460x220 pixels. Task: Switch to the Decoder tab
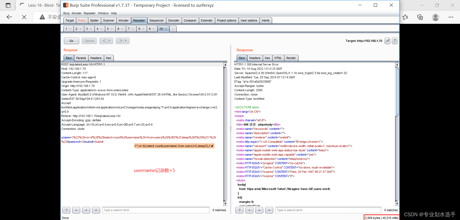(174, 20)
